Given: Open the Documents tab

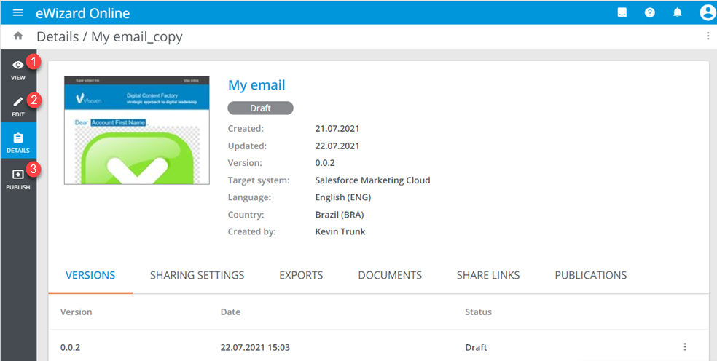Looking at the screenshot, I should pos(390,275).
